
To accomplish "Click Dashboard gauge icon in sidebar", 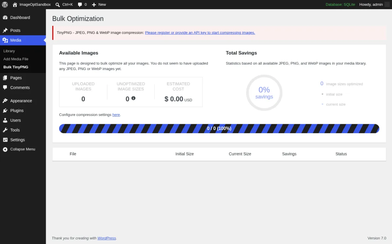I will (5, 18).
